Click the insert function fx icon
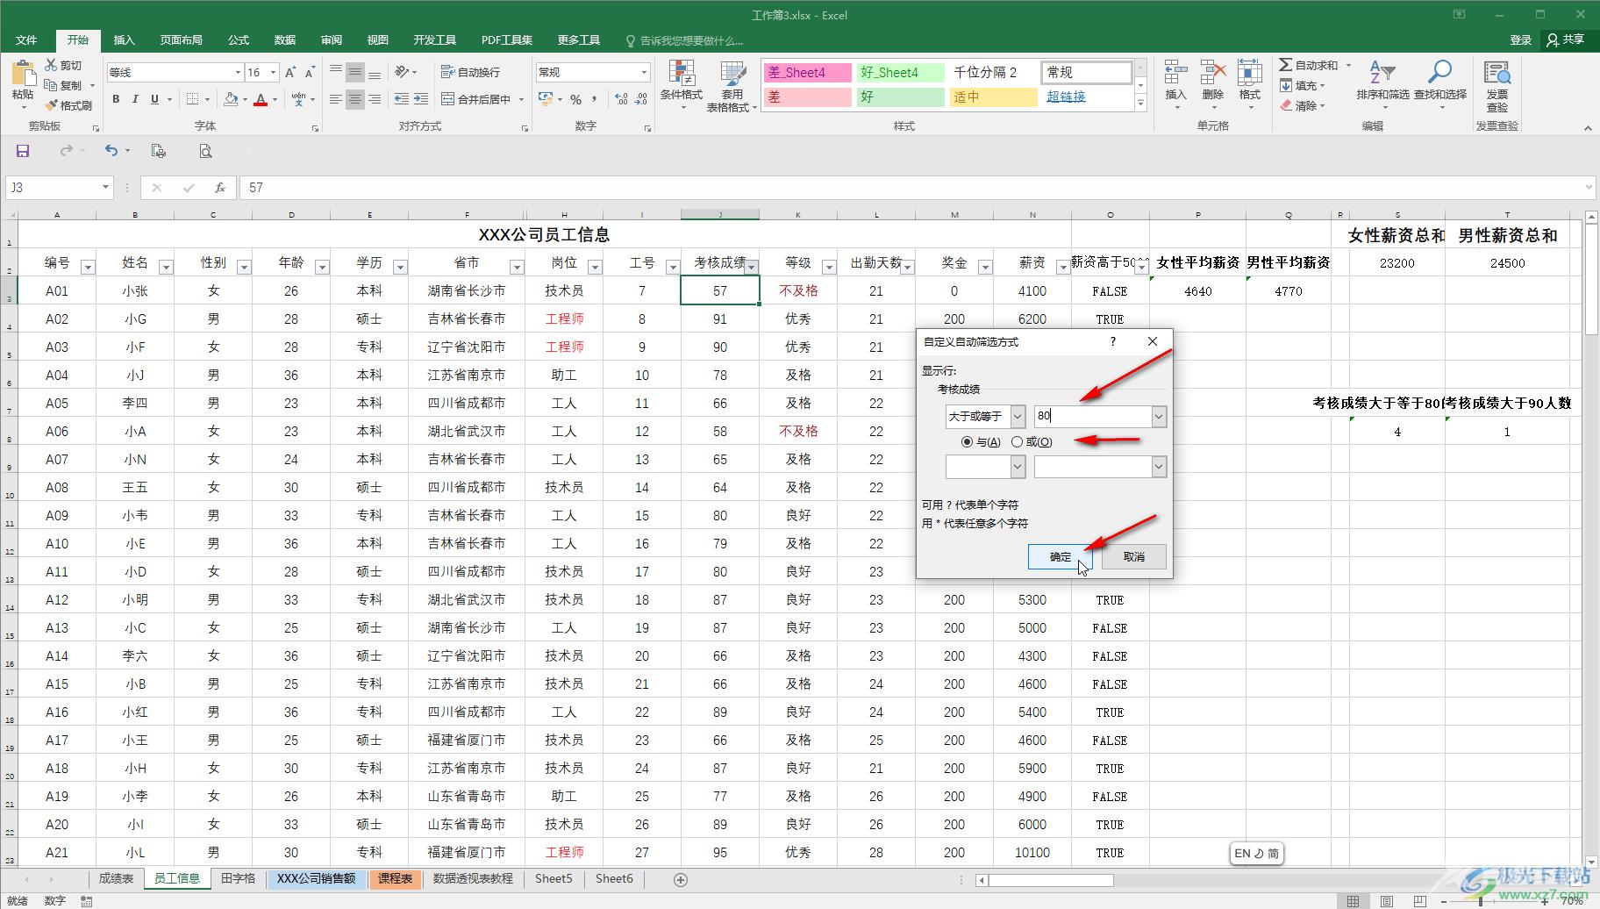The width and height of the screenshot is (1600, 909). click(220, 188)
